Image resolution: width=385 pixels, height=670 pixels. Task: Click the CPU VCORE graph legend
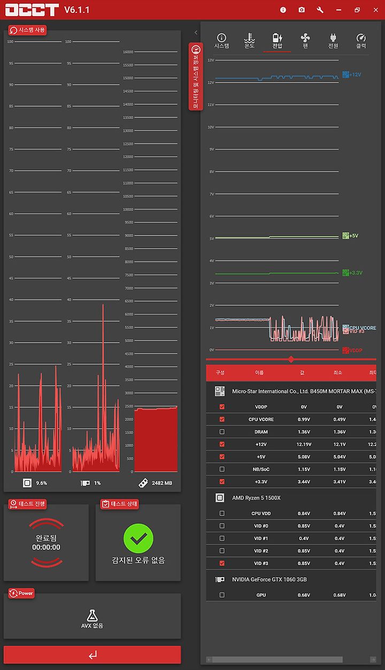[x=359, y=328]
